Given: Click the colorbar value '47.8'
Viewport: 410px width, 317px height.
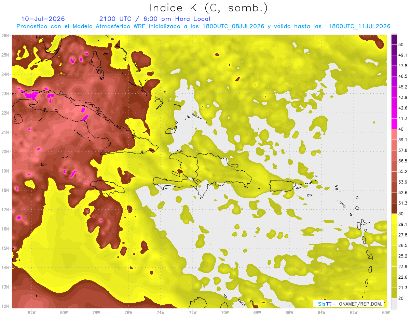Looking at the screenshot, I should (x=403, y=66).
